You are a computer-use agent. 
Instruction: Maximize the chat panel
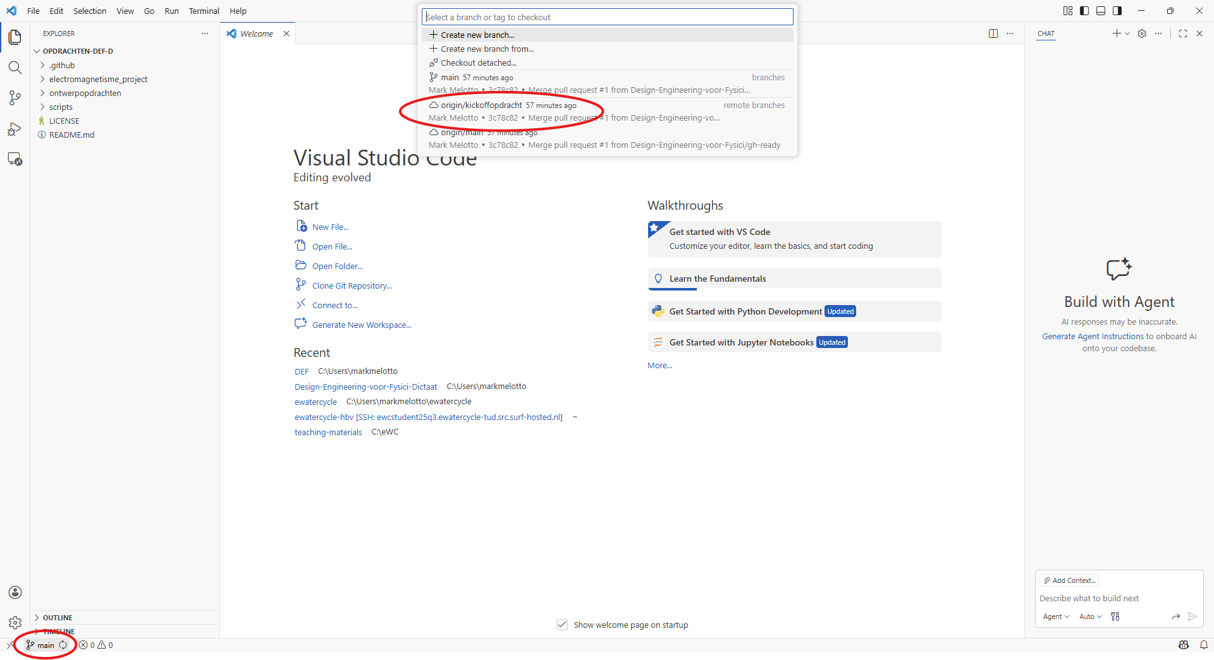pos(1183,33)
